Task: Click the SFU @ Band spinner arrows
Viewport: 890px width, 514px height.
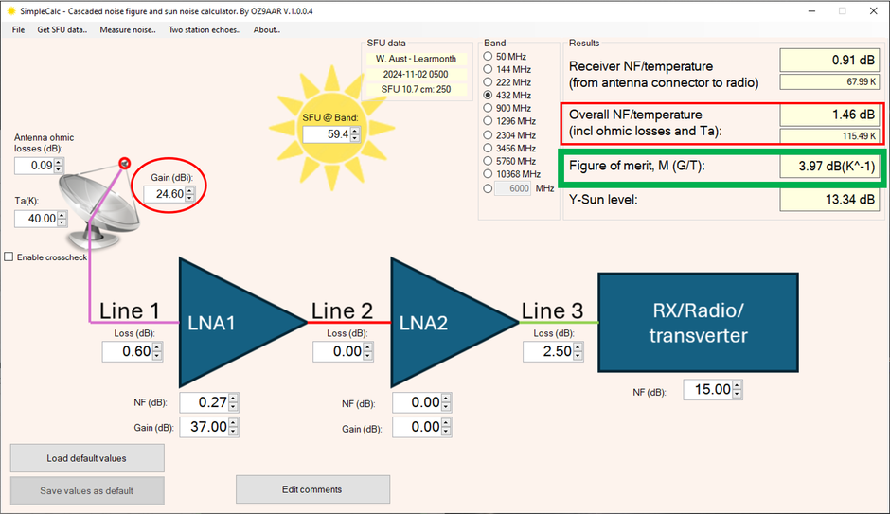Action: [x=355, y=134]
